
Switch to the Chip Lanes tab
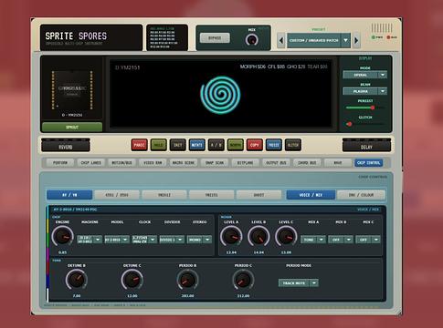point(91,163)
